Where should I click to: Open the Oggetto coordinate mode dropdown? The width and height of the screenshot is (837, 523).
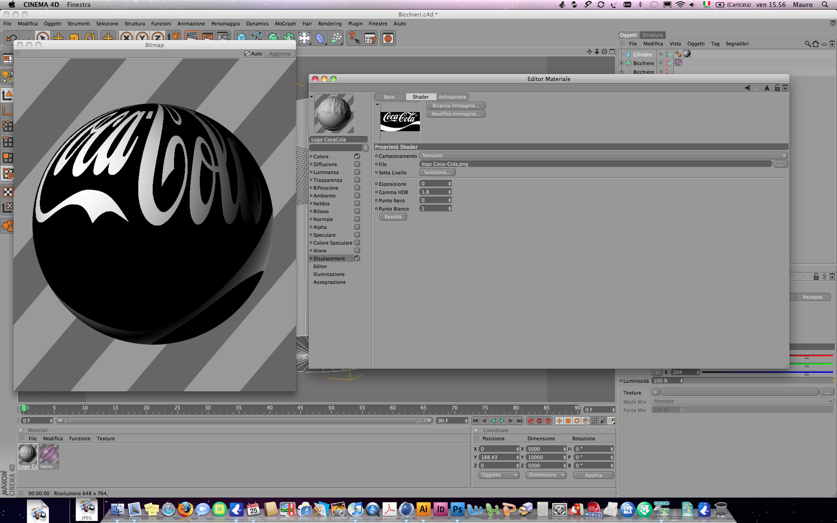click(499, 475)
